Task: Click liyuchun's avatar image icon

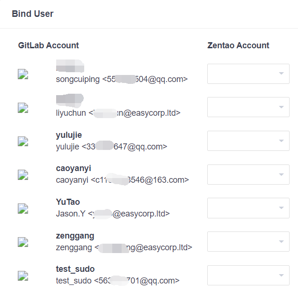Action: 23,108
